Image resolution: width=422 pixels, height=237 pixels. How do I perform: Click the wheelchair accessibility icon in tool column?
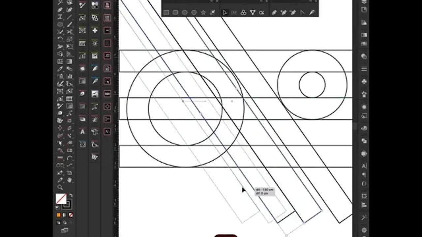[x=95, y=145]
